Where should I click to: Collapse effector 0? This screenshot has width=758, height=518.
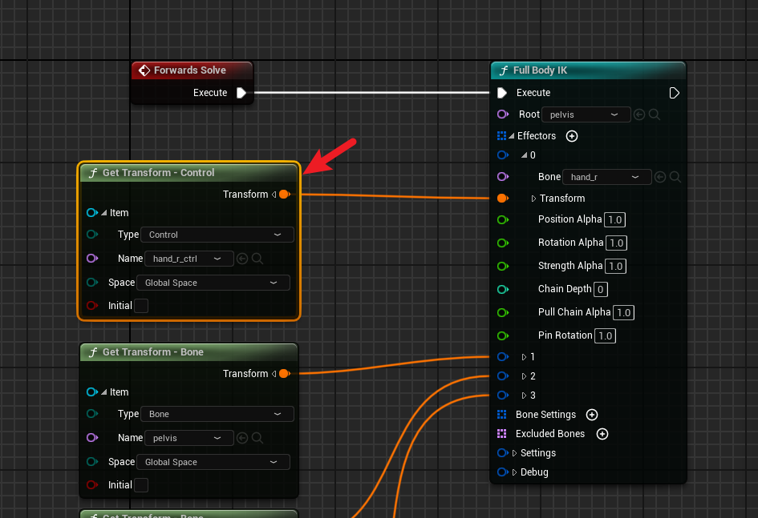pyautogui.click(x=524, y=155)
